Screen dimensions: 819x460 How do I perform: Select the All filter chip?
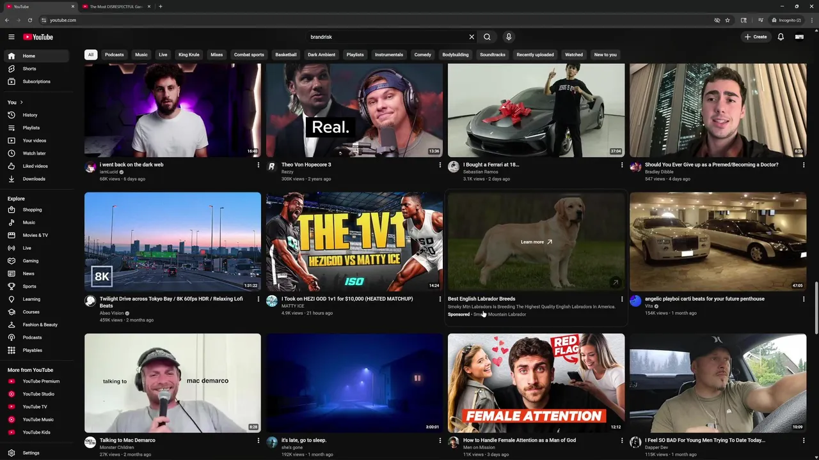click(x=91, y=55)
